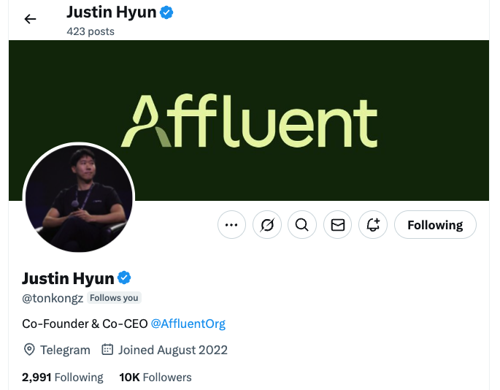
Task: Click the location pin icon by Telegram
Action: pos(29,350)
